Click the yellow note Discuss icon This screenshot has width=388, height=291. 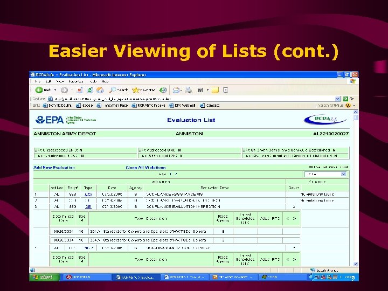(215, 90)
